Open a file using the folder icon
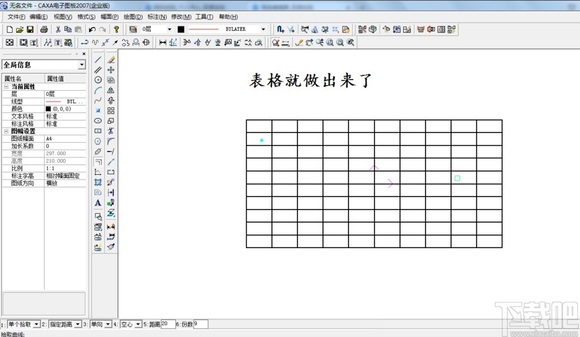The height and width of the screenshot is (337, 580). pyautogui.click(x=20, y=29)
